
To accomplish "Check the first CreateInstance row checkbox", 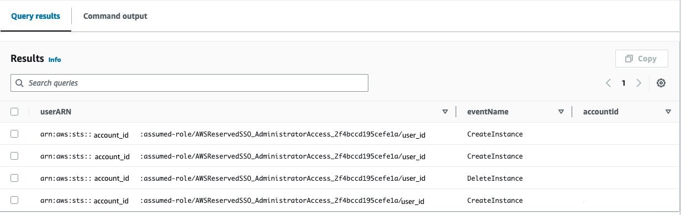I will 15,134.
